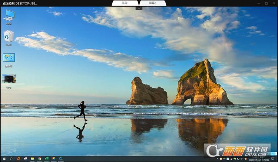Open the blue circular Q app in the taskbar
Viewport: 278px width, 162px height.
[61, 159]
